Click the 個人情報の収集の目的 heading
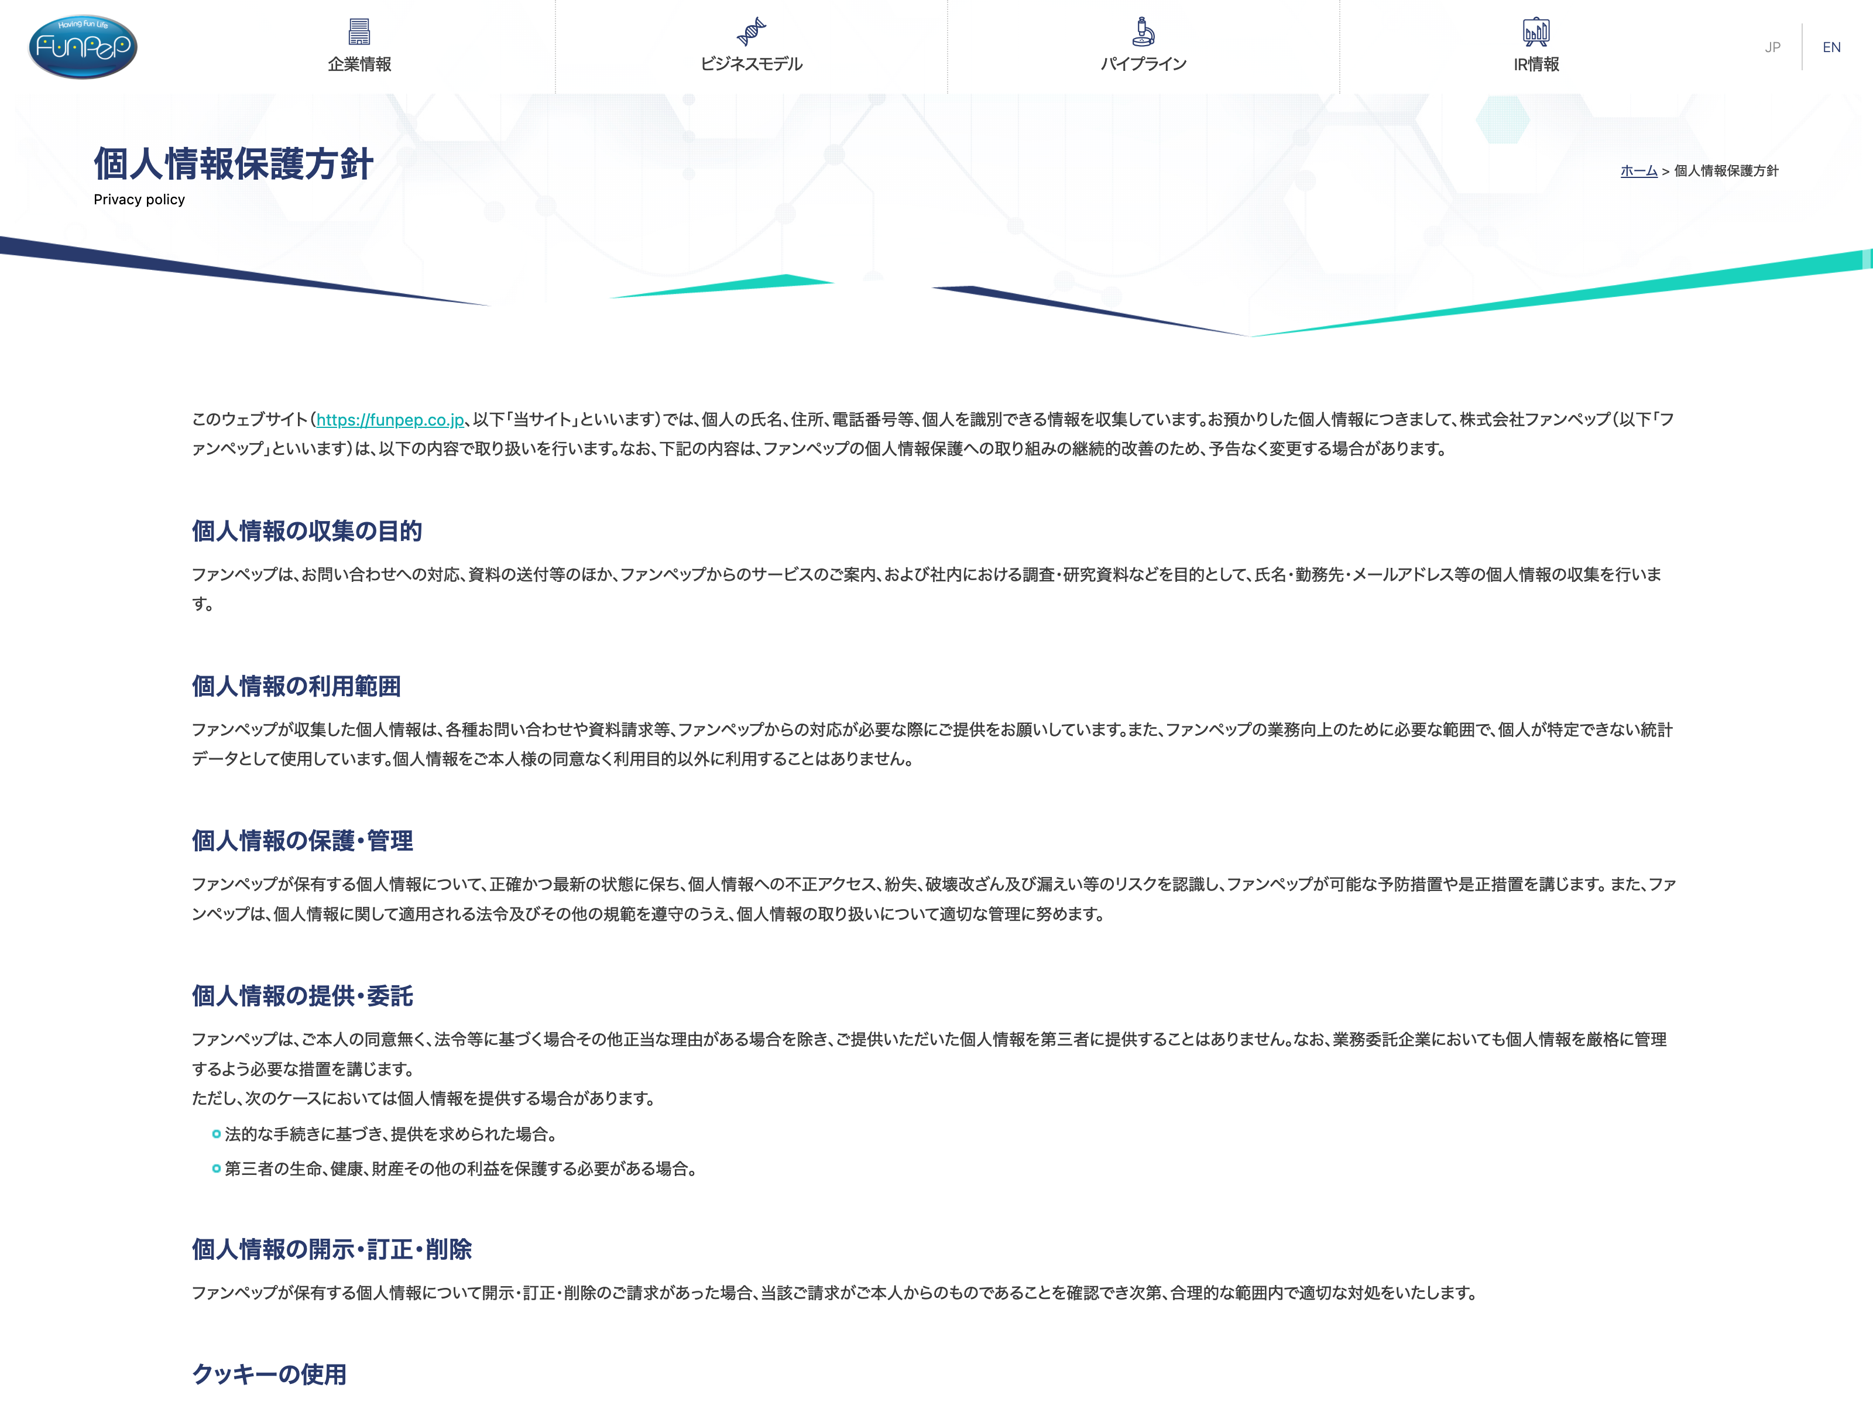Viewport: 1873px width, 1405px height. point(307,531)
